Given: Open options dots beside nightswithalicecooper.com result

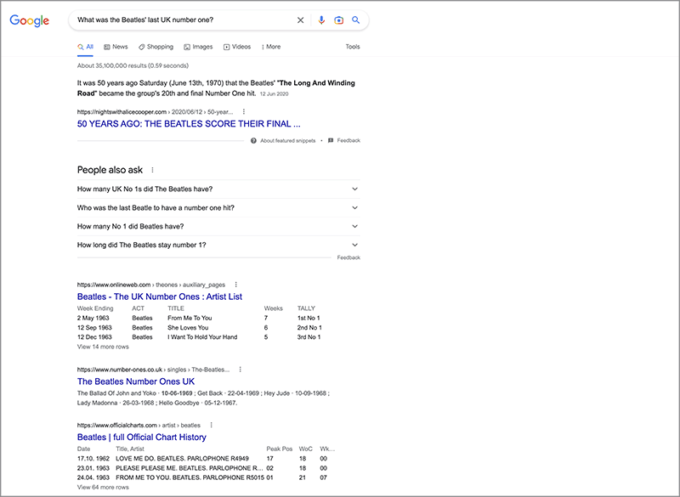Looking at the screenshot, I should coord(244,112).
